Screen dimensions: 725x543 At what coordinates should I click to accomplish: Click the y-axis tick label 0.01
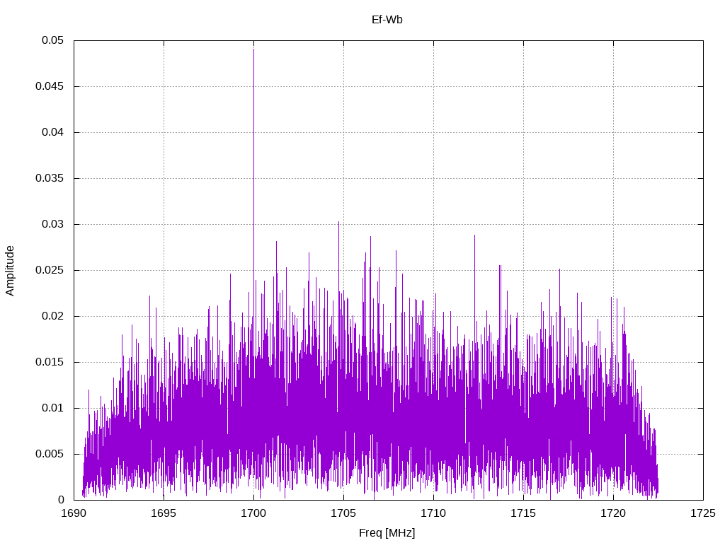coord(52,408)
